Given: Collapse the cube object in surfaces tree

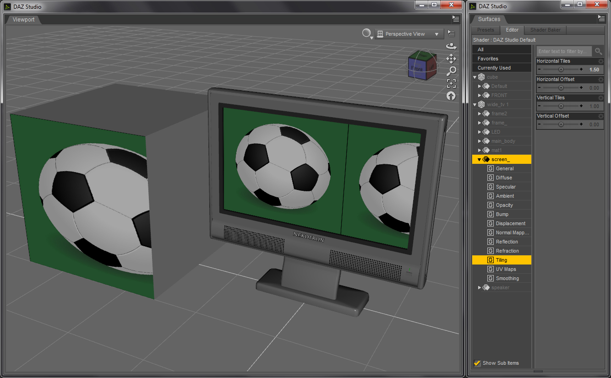Looking at the screenshot, I should coord(475,77).
